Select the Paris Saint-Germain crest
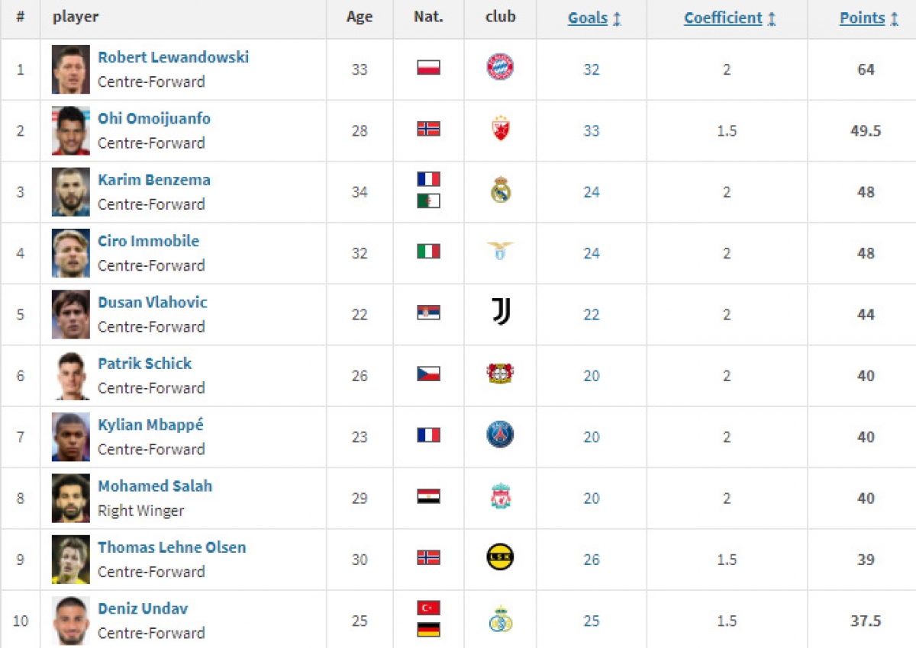Screen dimensions: 916x648 (x=500, y=435)
